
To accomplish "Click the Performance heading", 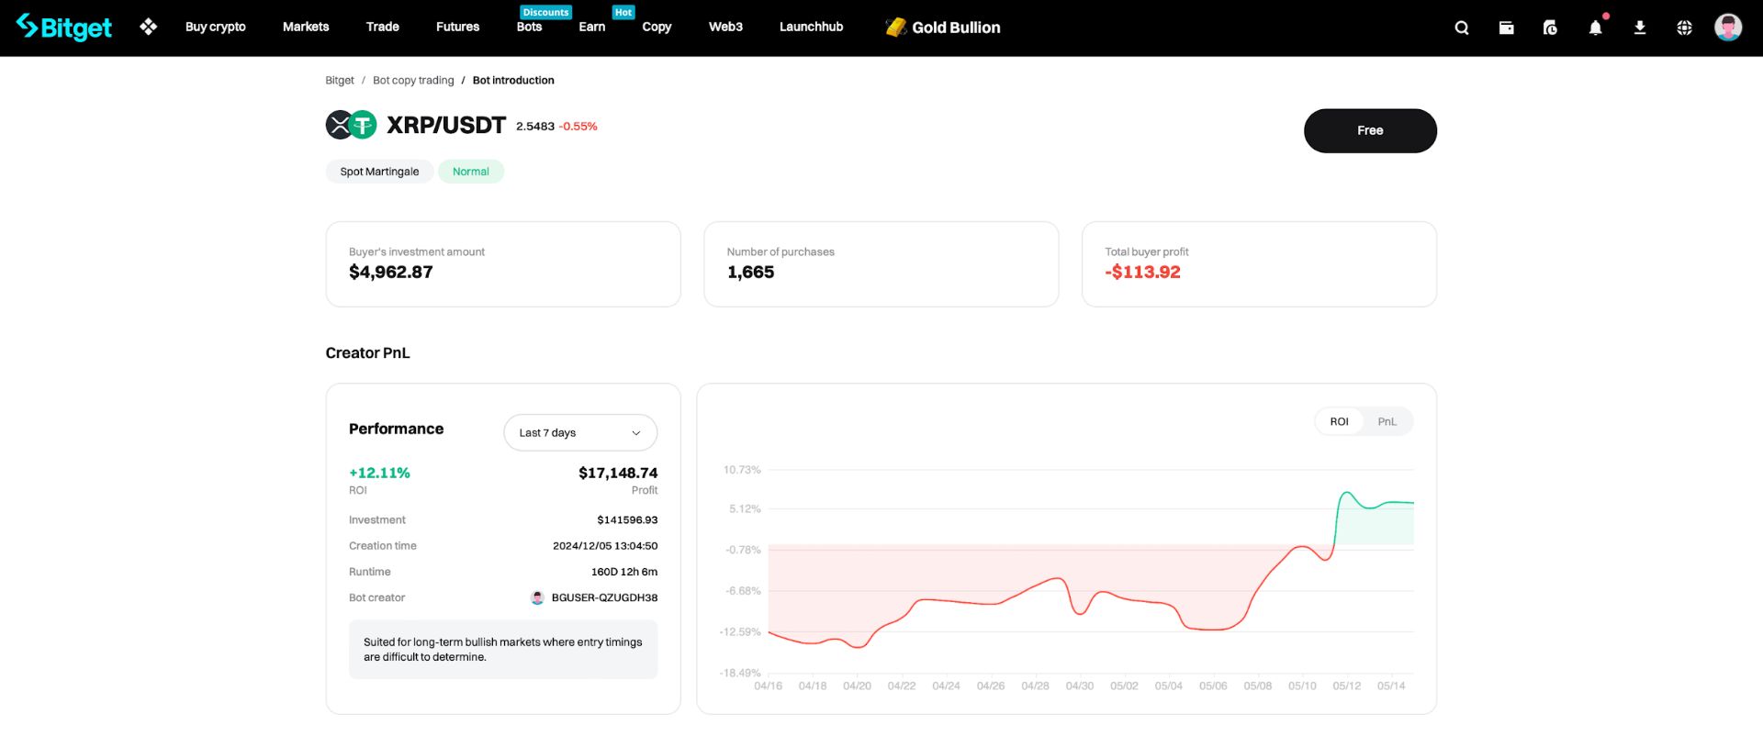I will 396,429.
